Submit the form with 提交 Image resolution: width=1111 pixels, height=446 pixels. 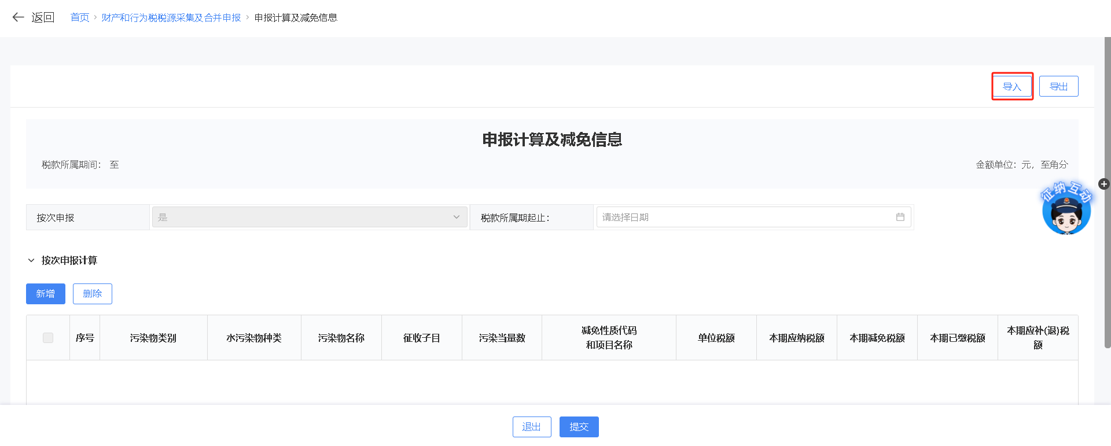579,427
